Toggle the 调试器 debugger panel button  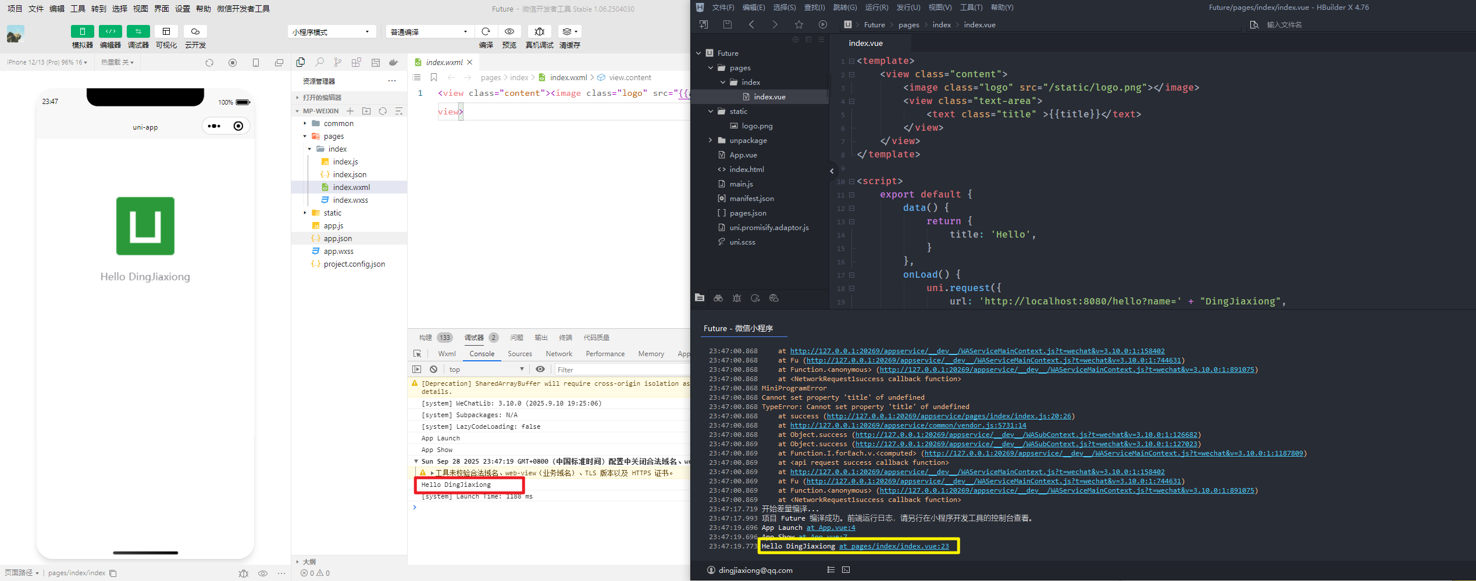[x=138, y=31]
